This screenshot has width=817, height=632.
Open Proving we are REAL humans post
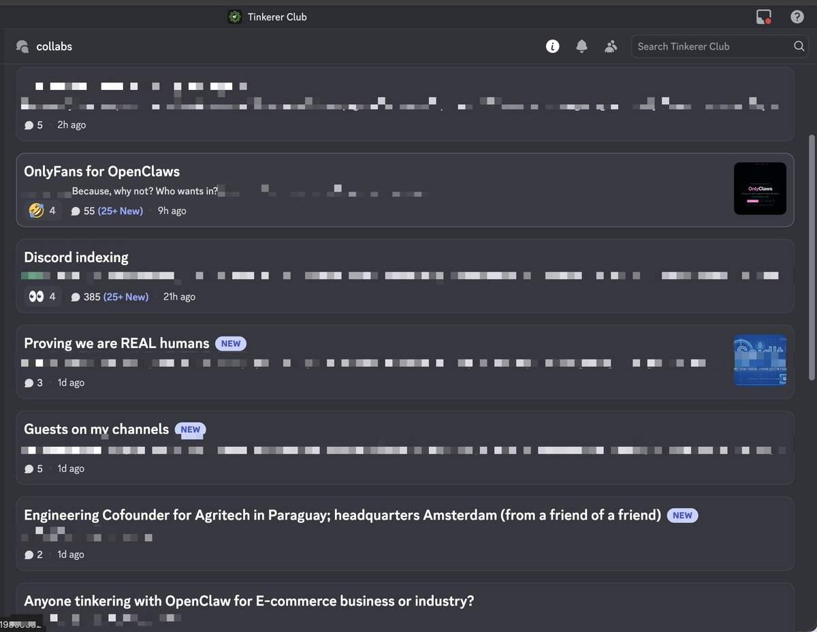point(405,362)
